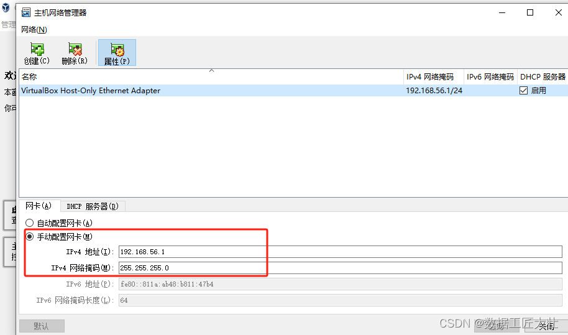
Task: Click the IPv4 地址 input field
Action: click(340, 252)
